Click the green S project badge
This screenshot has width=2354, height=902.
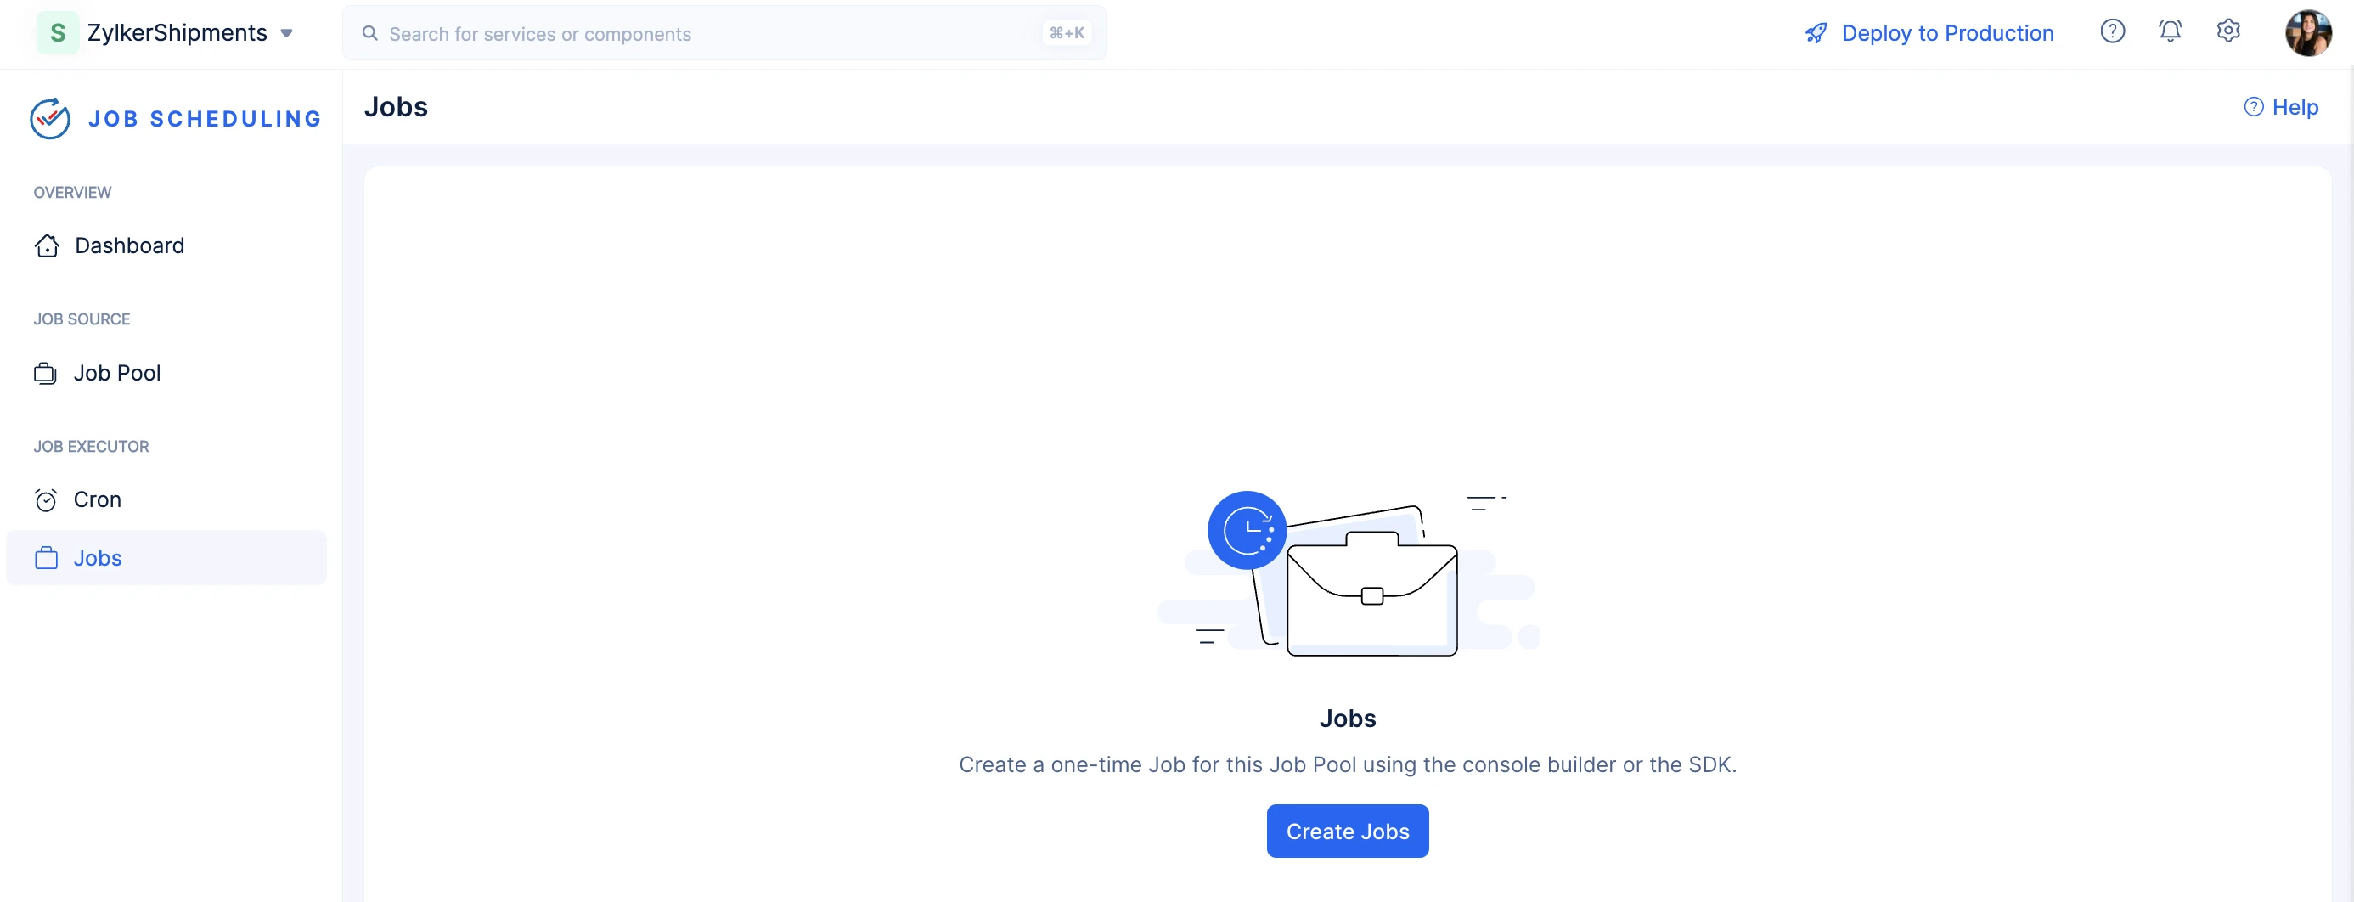(58, 33)
